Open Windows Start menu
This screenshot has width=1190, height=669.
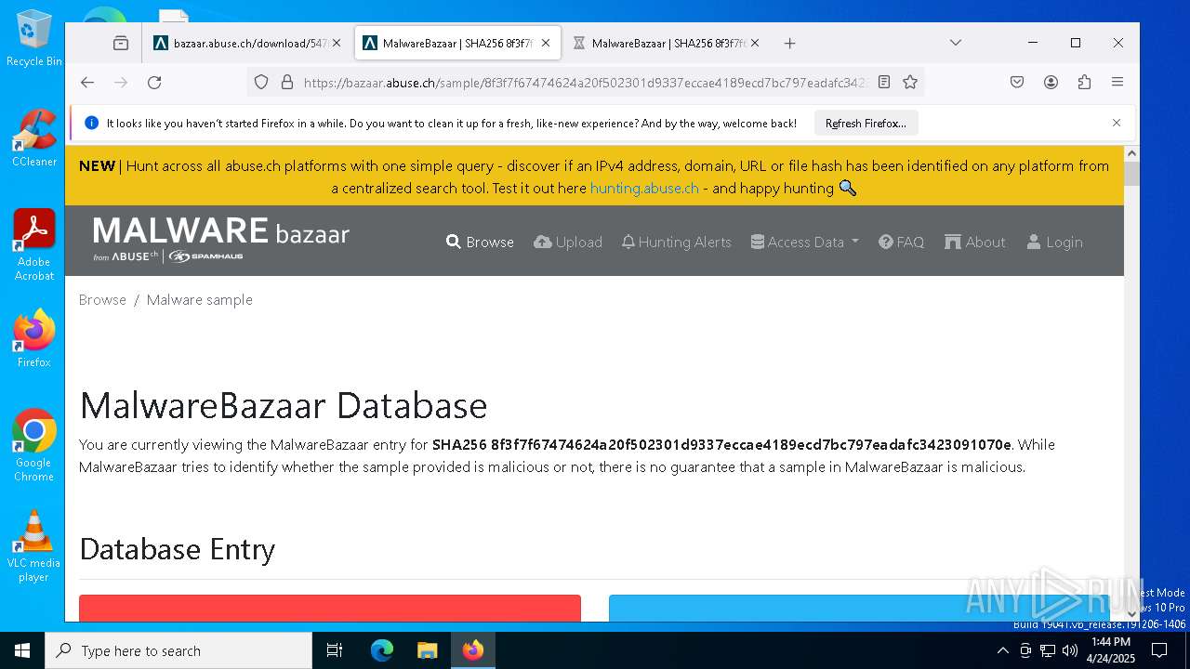22,650
